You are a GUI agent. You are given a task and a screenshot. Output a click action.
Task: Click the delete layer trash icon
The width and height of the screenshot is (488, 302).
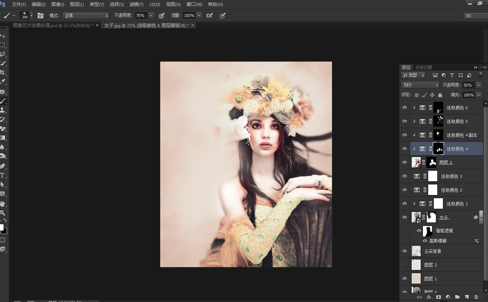click(476, 297)
